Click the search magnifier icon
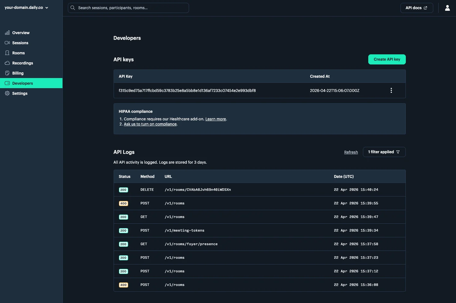This screenshot has height=303, width=456. (x=73, y=8)
